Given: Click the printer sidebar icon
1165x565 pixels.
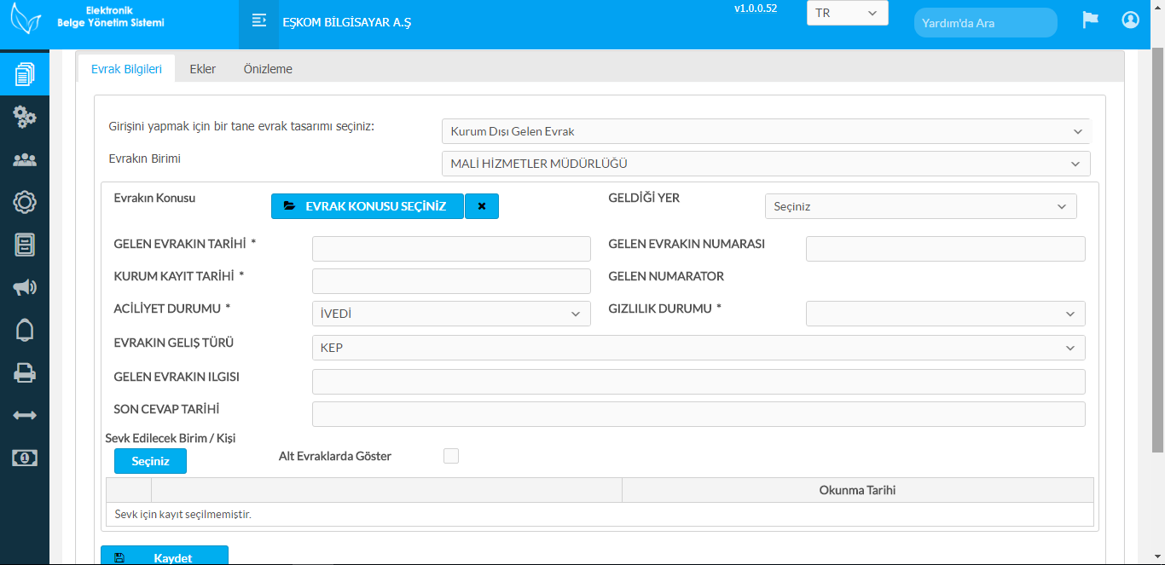Looking at the screenshot, I should click(25, 372).
